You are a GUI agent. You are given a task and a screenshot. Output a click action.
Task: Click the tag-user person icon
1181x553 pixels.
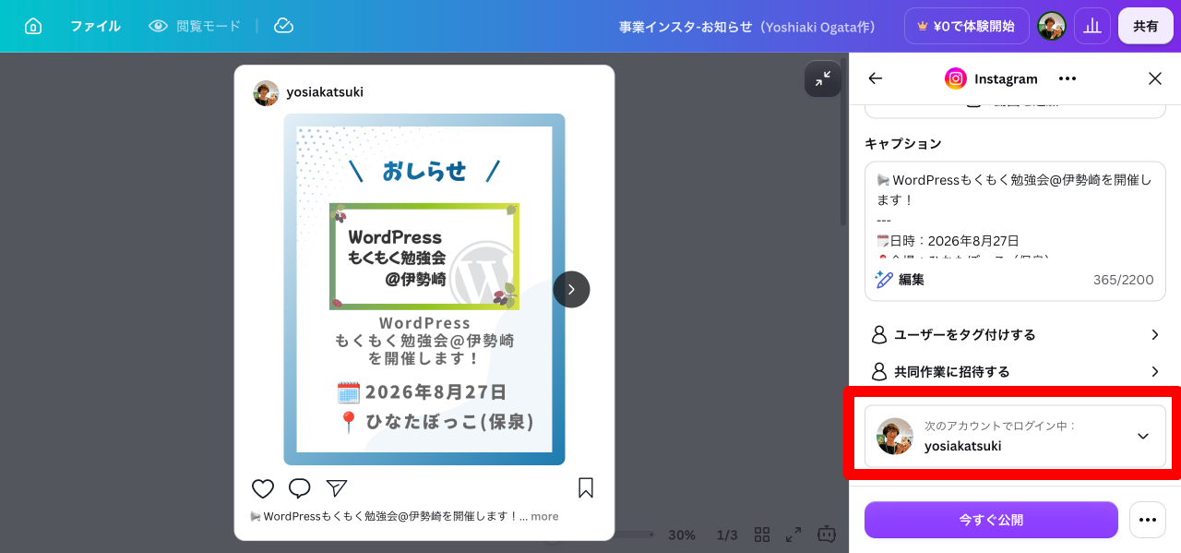[879, 334]
